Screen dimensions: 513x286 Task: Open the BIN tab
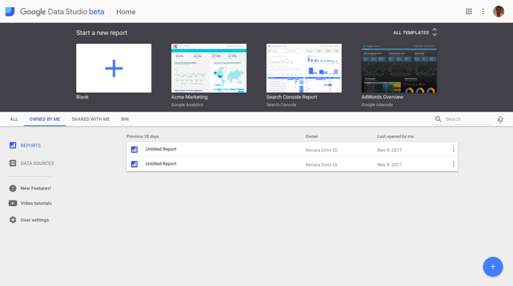tap(125, 119)
